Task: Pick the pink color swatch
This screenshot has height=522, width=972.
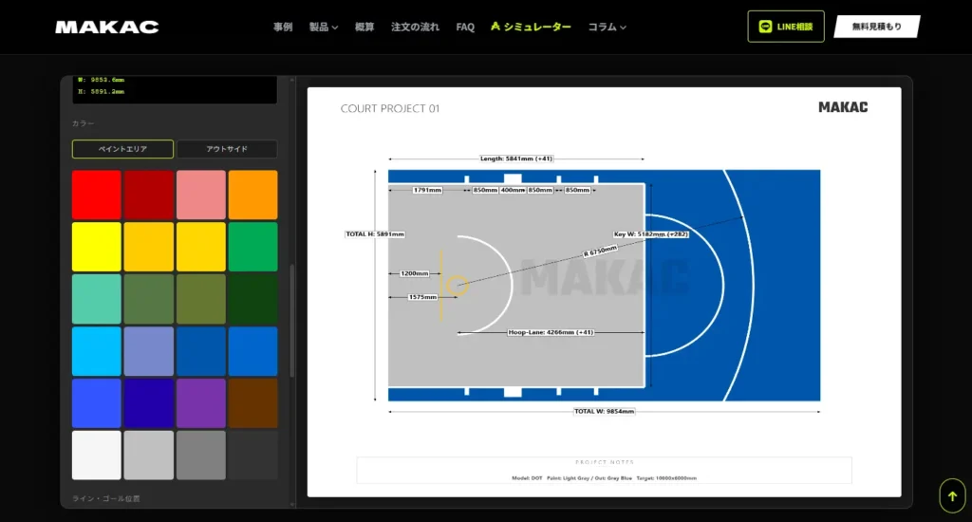Action: (201, 195)
